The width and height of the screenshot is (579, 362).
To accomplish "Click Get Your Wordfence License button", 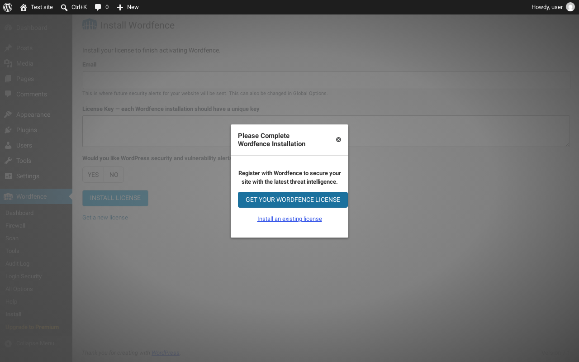I will point(293,200).
